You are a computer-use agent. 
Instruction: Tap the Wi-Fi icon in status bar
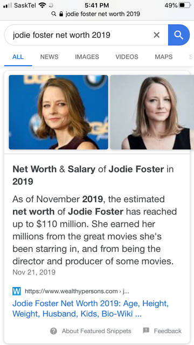tap(42, 5)
